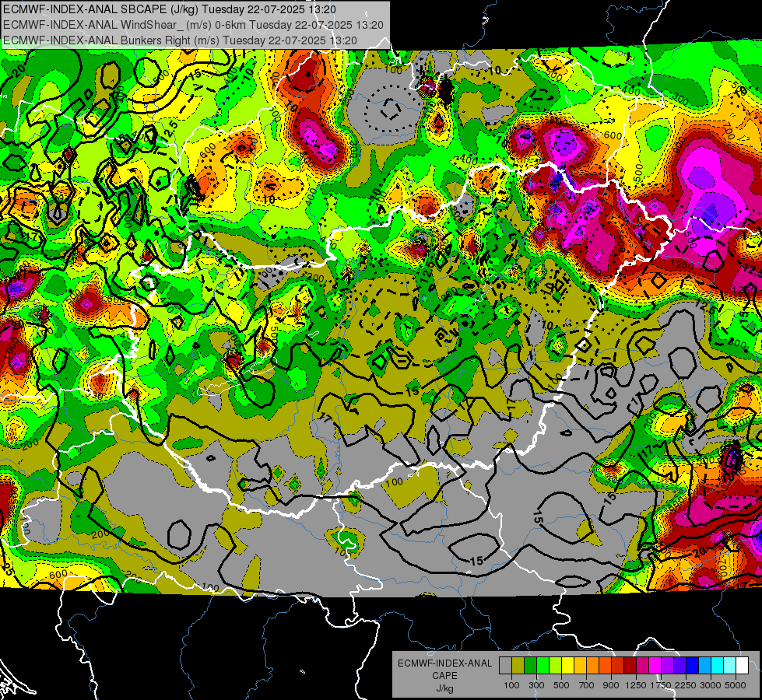Select the bright green legend swatch
This screenshot has height=700, width=762.
pyautogui.click(x=543, y=665)
